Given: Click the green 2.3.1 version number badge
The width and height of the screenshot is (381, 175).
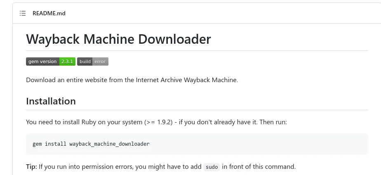Looking at the screenshot, I should tap(67, 61).
